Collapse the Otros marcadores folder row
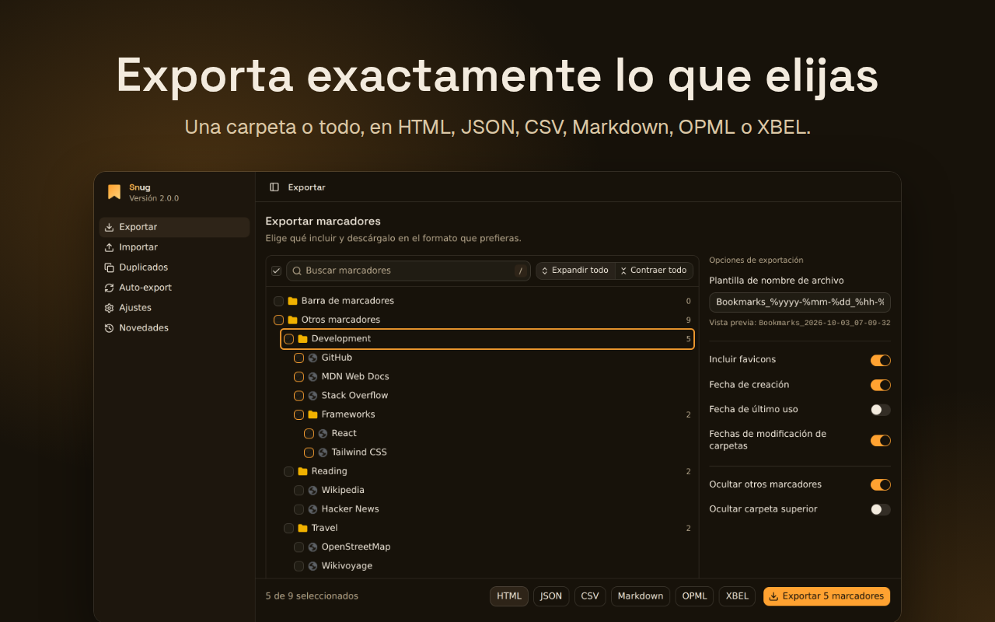This screenshot has height=622, width=995. (482, 320)
